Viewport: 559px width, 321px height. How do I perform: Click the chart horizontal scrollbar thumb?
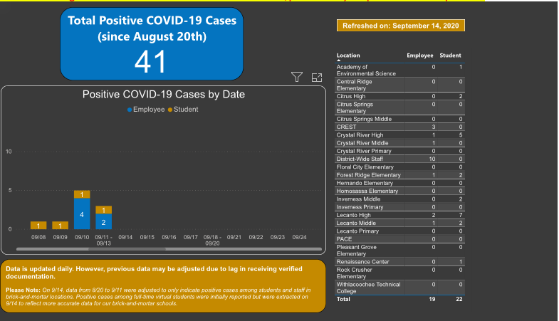(127, 249)
